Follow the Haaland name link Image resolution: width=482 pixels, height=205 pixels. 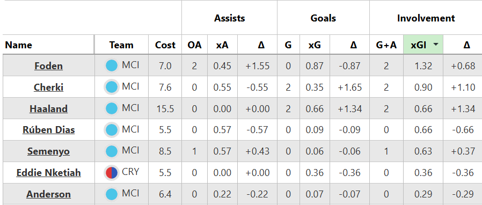tap(48, 109)
